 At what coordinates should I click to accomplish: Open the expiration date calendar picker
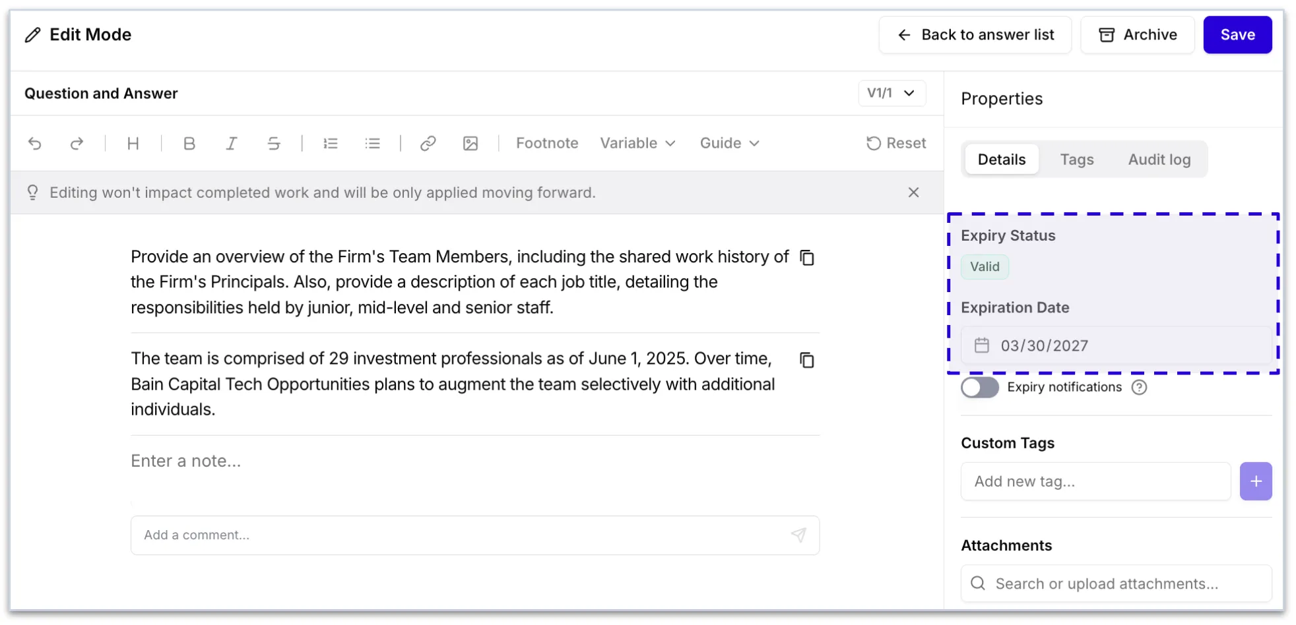982,345
